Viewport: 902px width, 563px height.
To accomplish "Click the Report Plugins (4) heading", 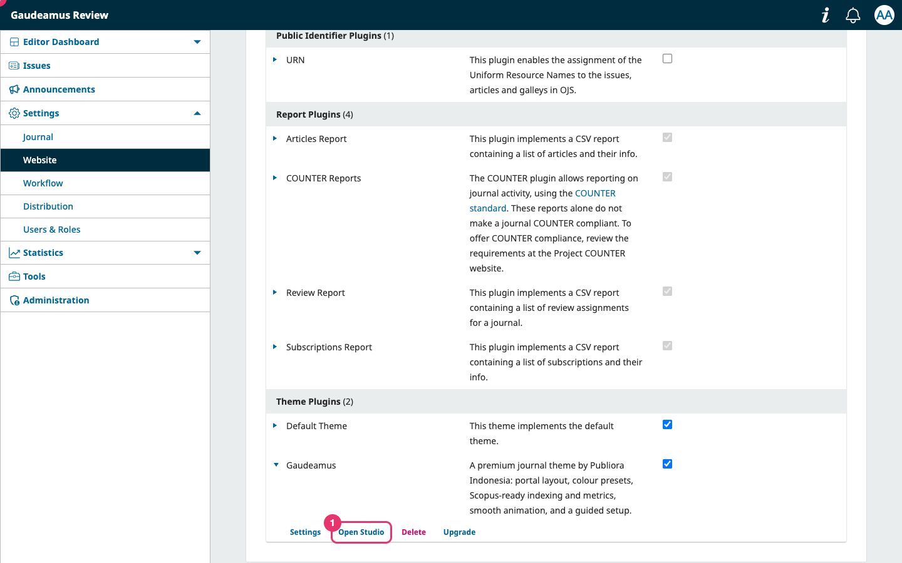I will tap(314, 114).
